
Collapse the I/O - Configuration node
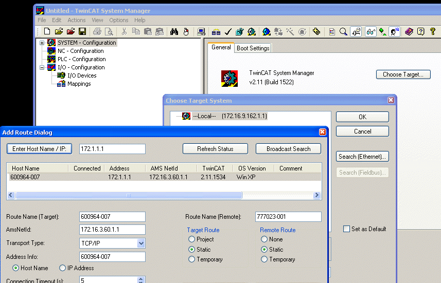pyautogui.click(x=42, y=67)
